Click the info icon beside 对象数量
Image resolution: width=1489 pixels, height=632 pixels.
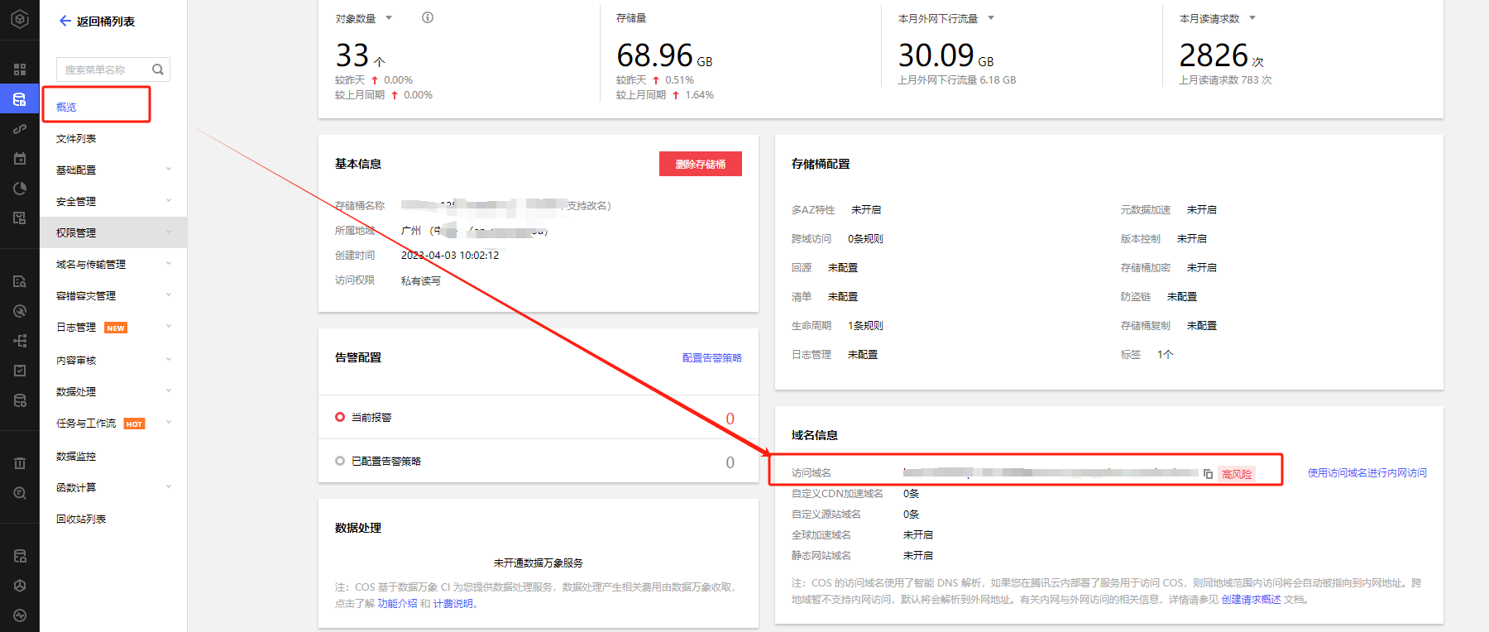pyautogui.click(x=428, y=17)
